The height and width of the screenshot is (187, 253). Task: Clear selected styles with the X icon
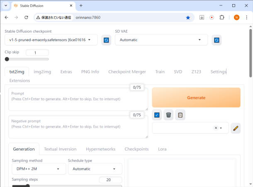coord(215,128)
